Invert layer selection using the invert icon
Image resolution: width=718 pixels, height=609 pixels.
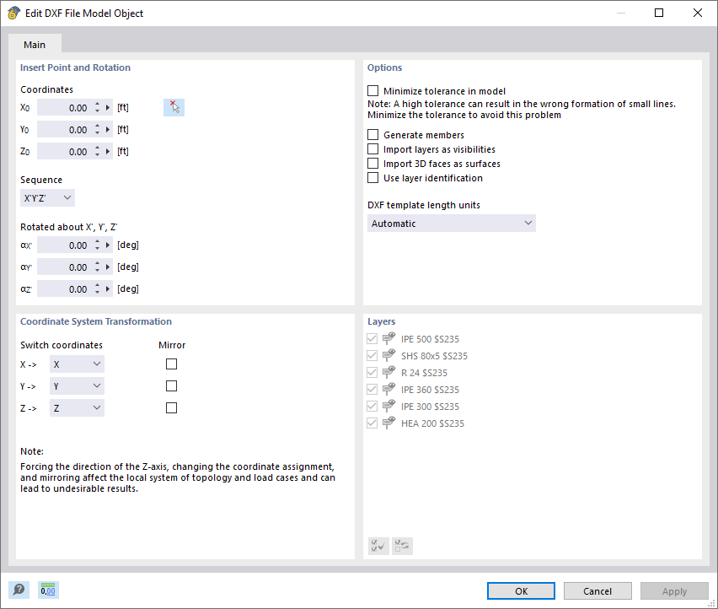pos(402,546)
